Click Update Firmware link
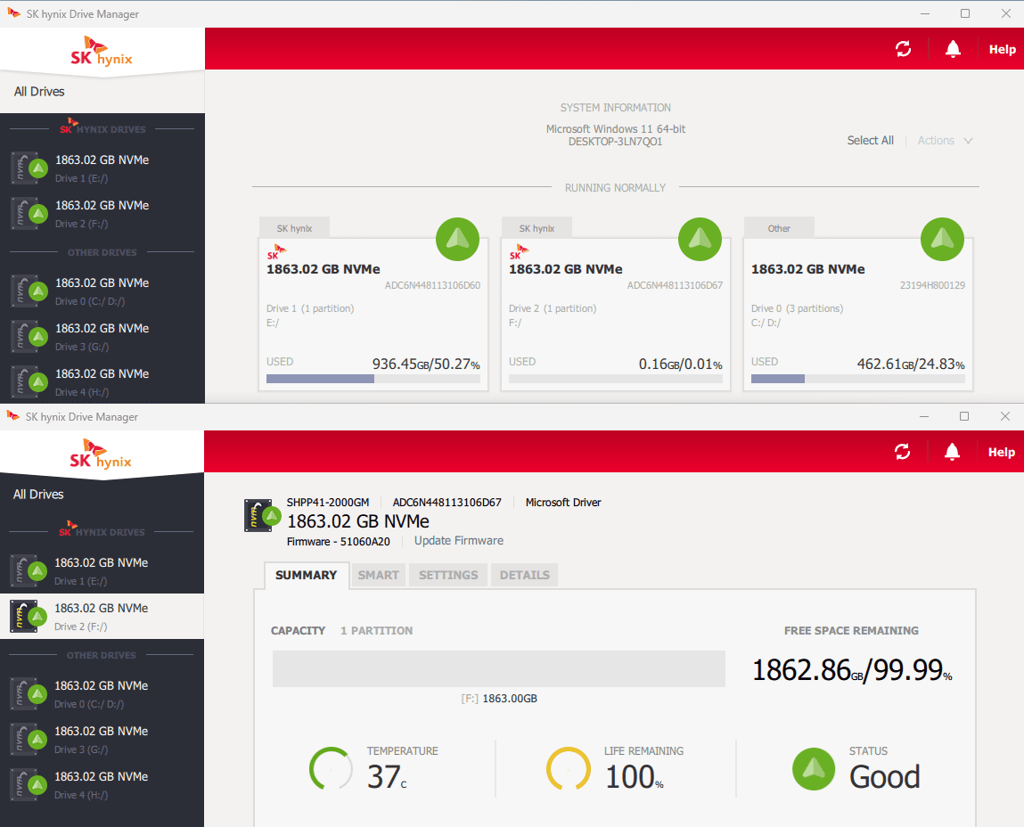1024x827 pixels. pyautogui.click(x=458, y=541)
